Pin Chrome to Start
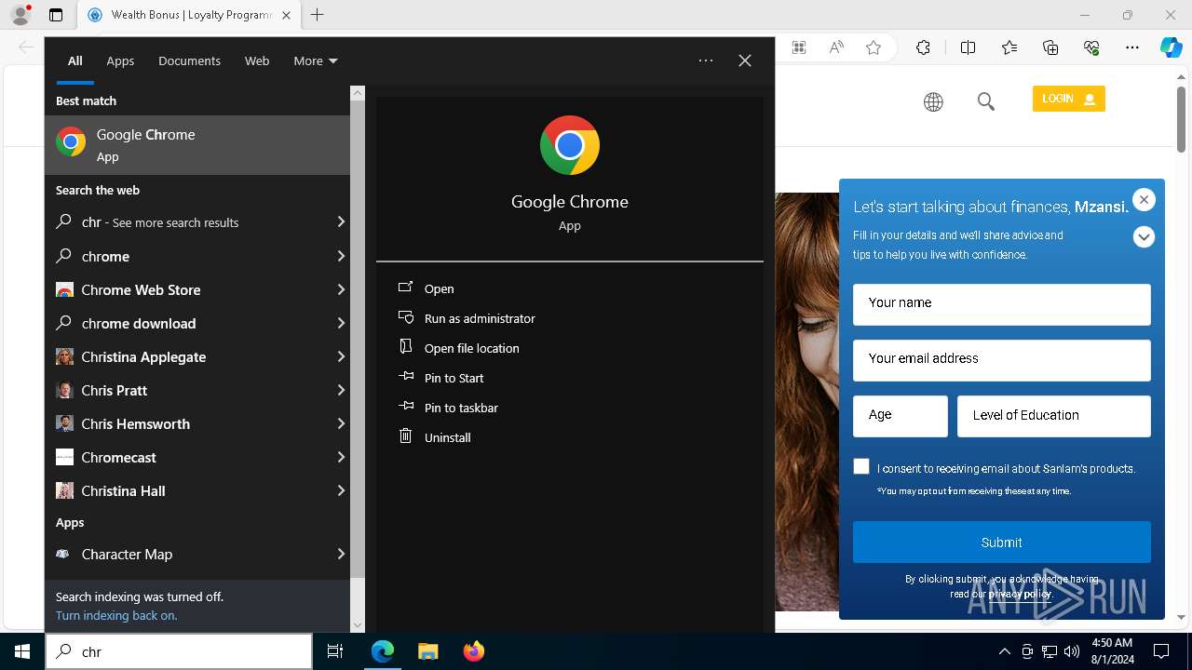Screen dimensions: 1192x670 point(454,378)
